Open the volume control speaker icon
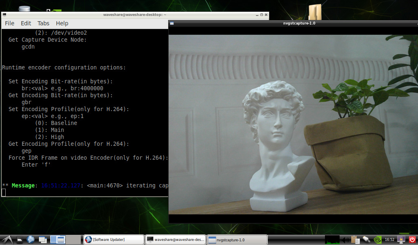The height and width of the screenshot is (245, 418). click(x=345, y=240)
